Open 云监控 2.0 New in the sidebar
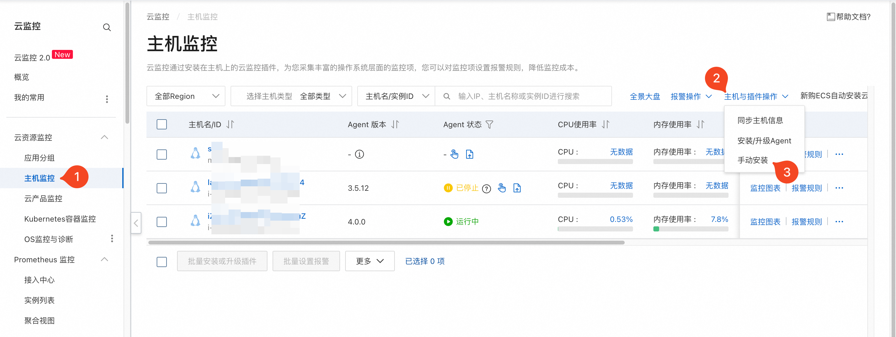Viewport: 896px width, 337px height. tap(43, 56)
